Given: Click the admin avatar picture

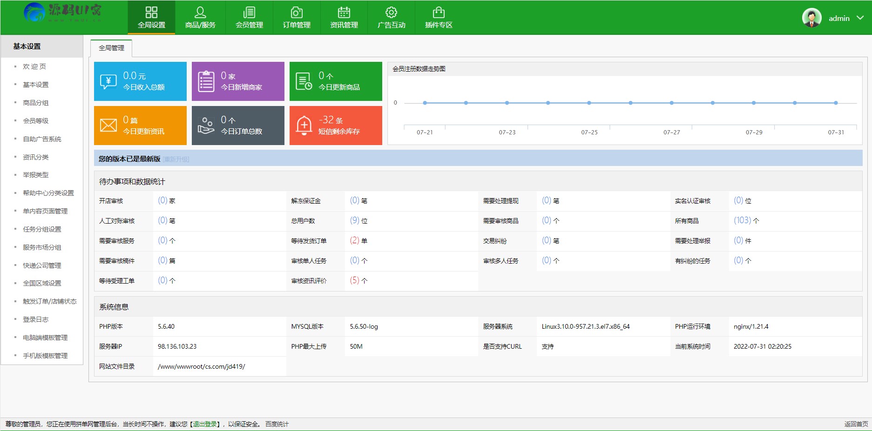Looking at the screenshot, I should pos(811,18).
